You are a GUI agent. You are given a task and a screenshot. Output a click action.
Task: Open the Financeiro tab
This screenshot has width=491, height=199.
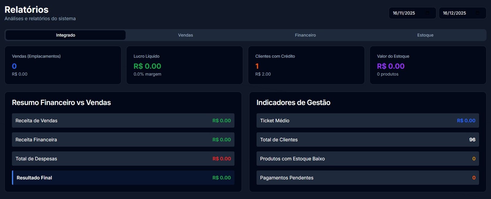click(x=305, y=35)
